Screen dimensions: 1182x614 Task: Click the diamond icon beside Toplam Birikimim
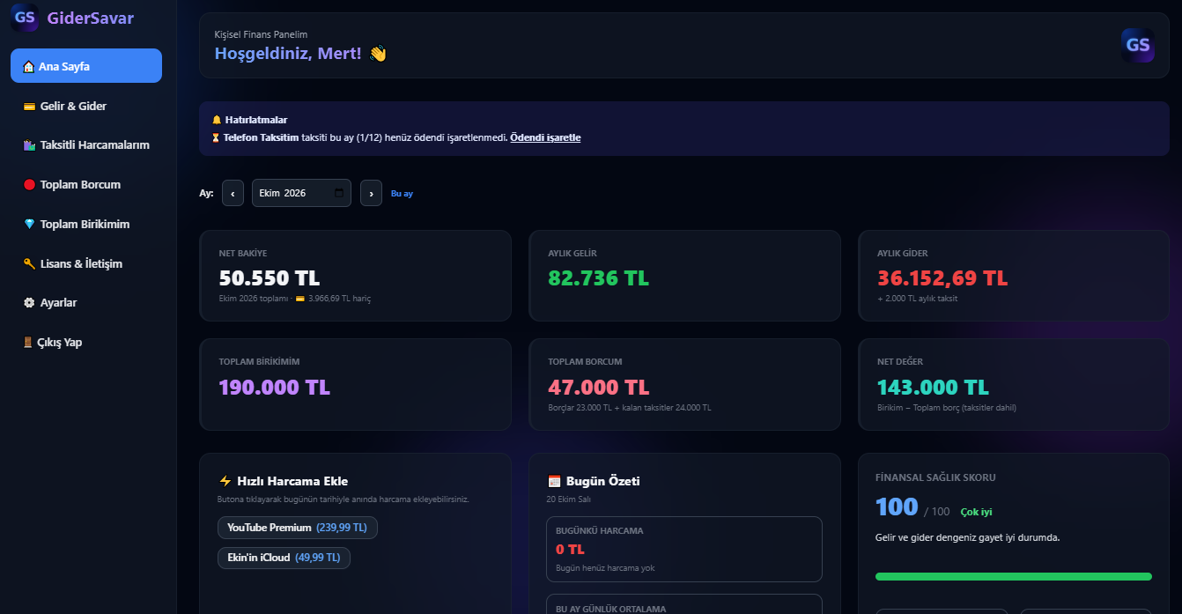tap(29, 225)
